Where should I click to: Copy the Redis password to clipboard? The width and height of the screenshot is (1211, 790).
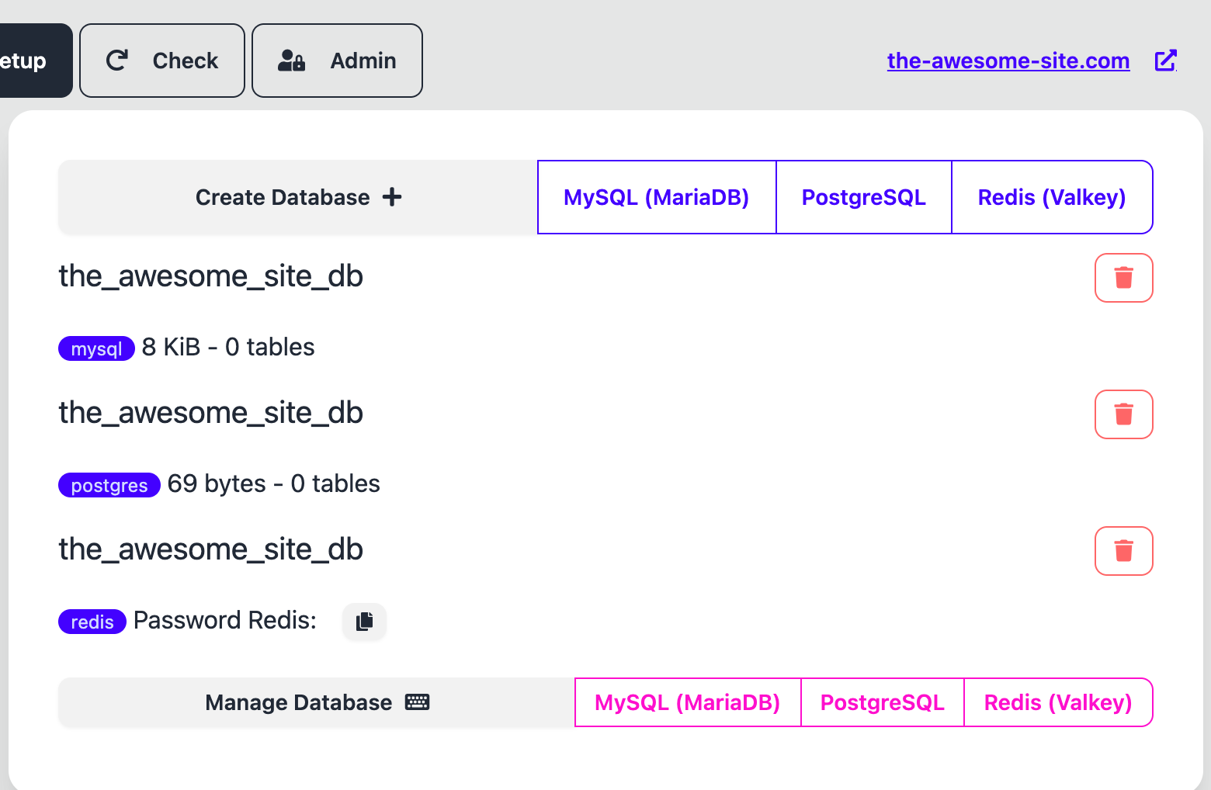364,622
